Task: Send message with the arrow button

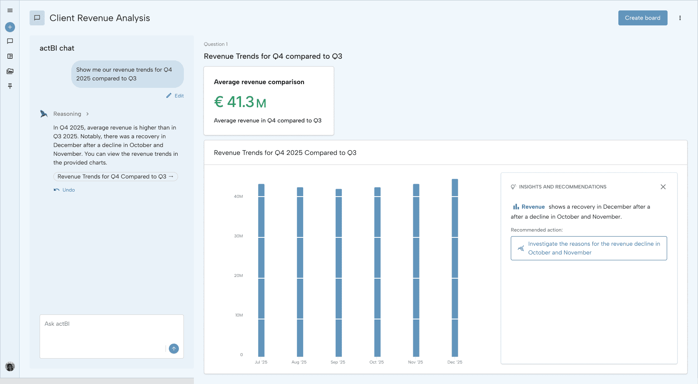Action: point(174,349)
